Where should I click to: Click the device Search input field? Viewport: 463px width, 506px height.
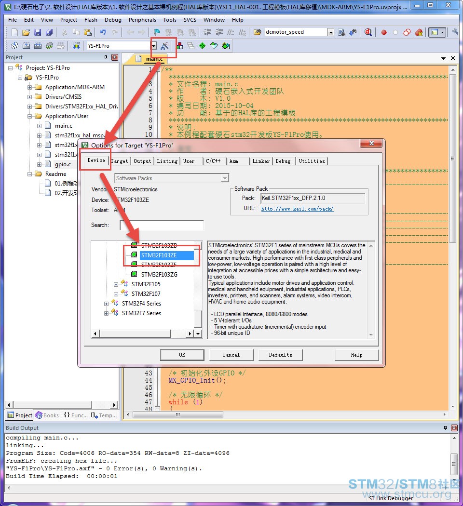[162, 225]
